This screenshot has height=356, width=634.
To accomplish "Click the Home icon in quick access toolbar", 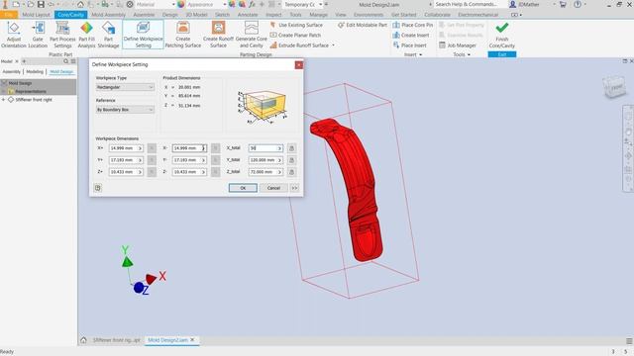I will coord(80,4).
